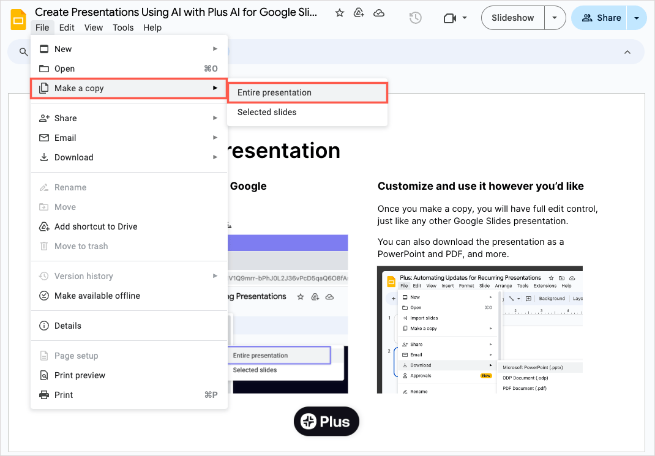Viewport: 655px width, 456px height.
Task: Click the Version history clock icon in menu
Action: [x=44, y=277]
